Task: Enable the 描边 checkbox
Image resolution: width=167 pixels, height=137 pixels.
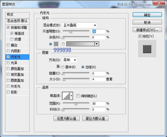Action: pos(8,45)
